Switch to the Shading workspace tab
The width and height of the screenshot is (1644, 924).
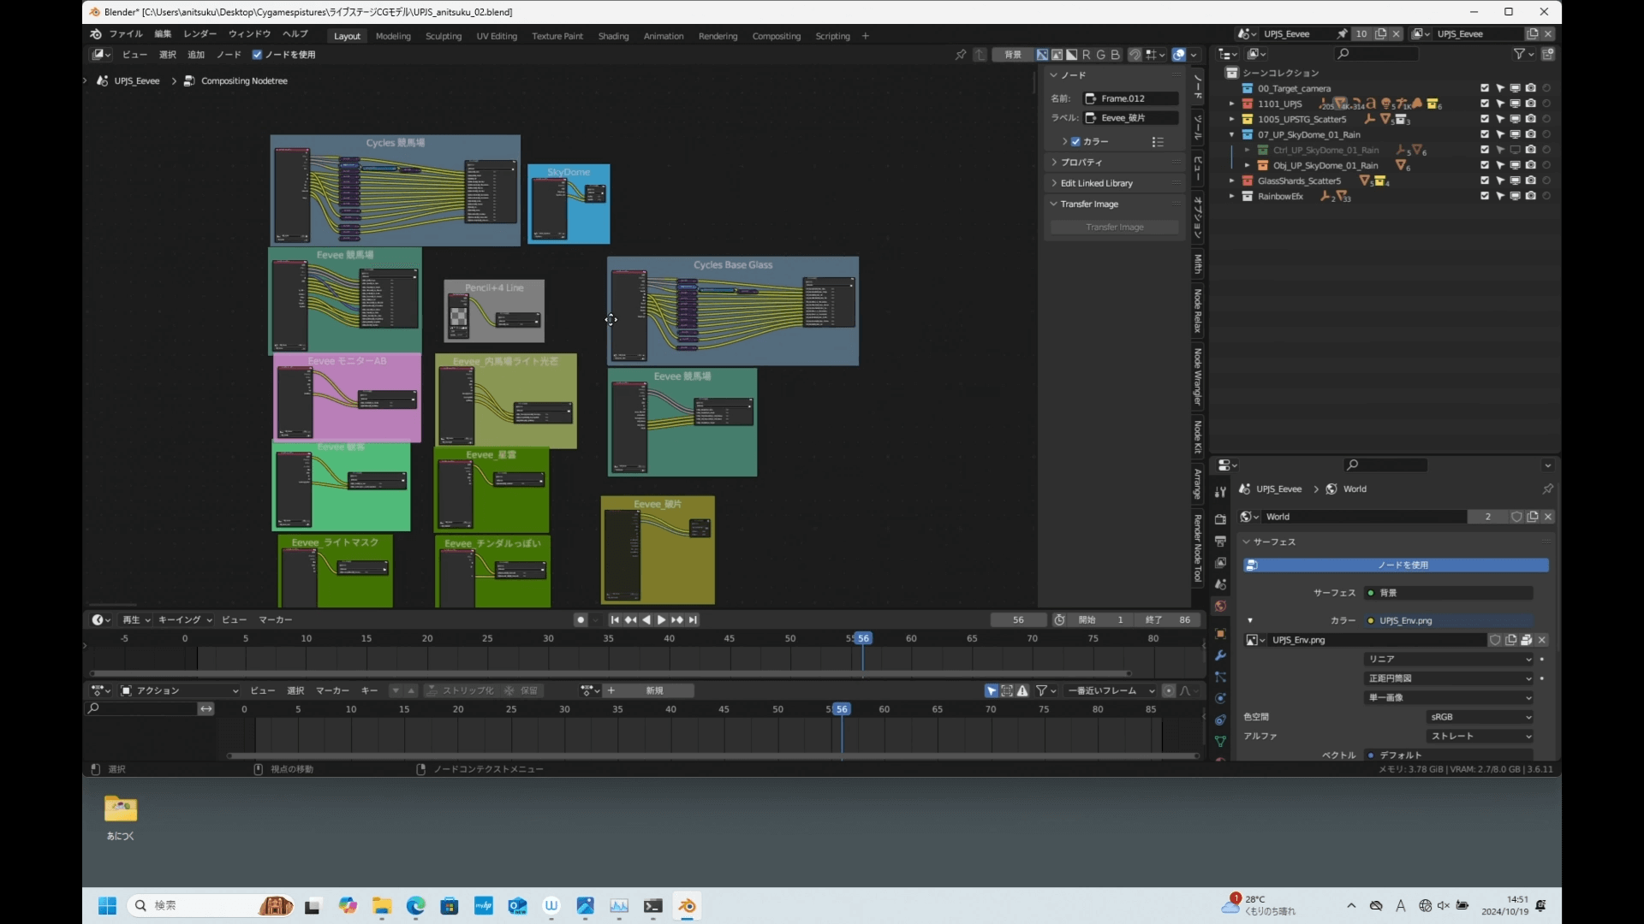[613, 36]
